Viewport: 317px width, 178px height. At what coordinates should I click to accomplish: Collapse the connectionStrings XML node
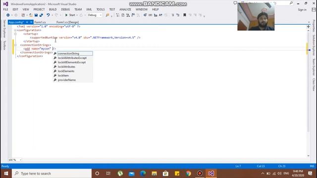(15, 45)
